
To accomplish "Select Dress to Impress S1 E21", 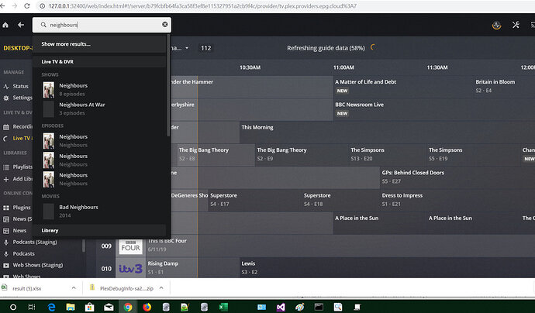I will click(x=457, y=200).
